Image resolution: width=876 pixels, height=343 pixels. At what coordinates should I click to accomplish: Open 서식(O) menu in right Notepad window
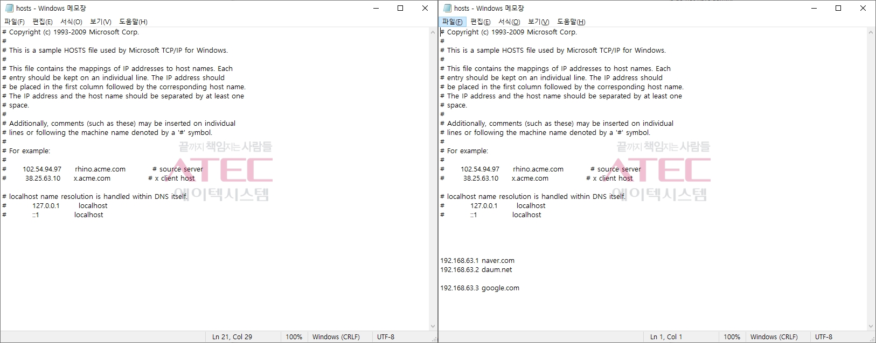coord(509,22)
